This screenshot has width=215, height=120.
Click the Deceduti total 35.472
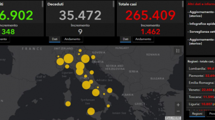(80, 15)
